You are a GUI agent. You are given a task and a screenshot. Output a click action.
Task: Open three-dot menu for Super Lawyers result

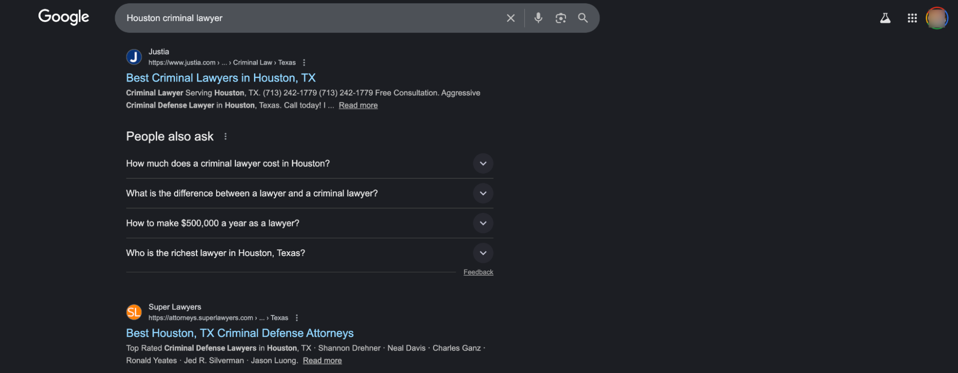(297, 318)
